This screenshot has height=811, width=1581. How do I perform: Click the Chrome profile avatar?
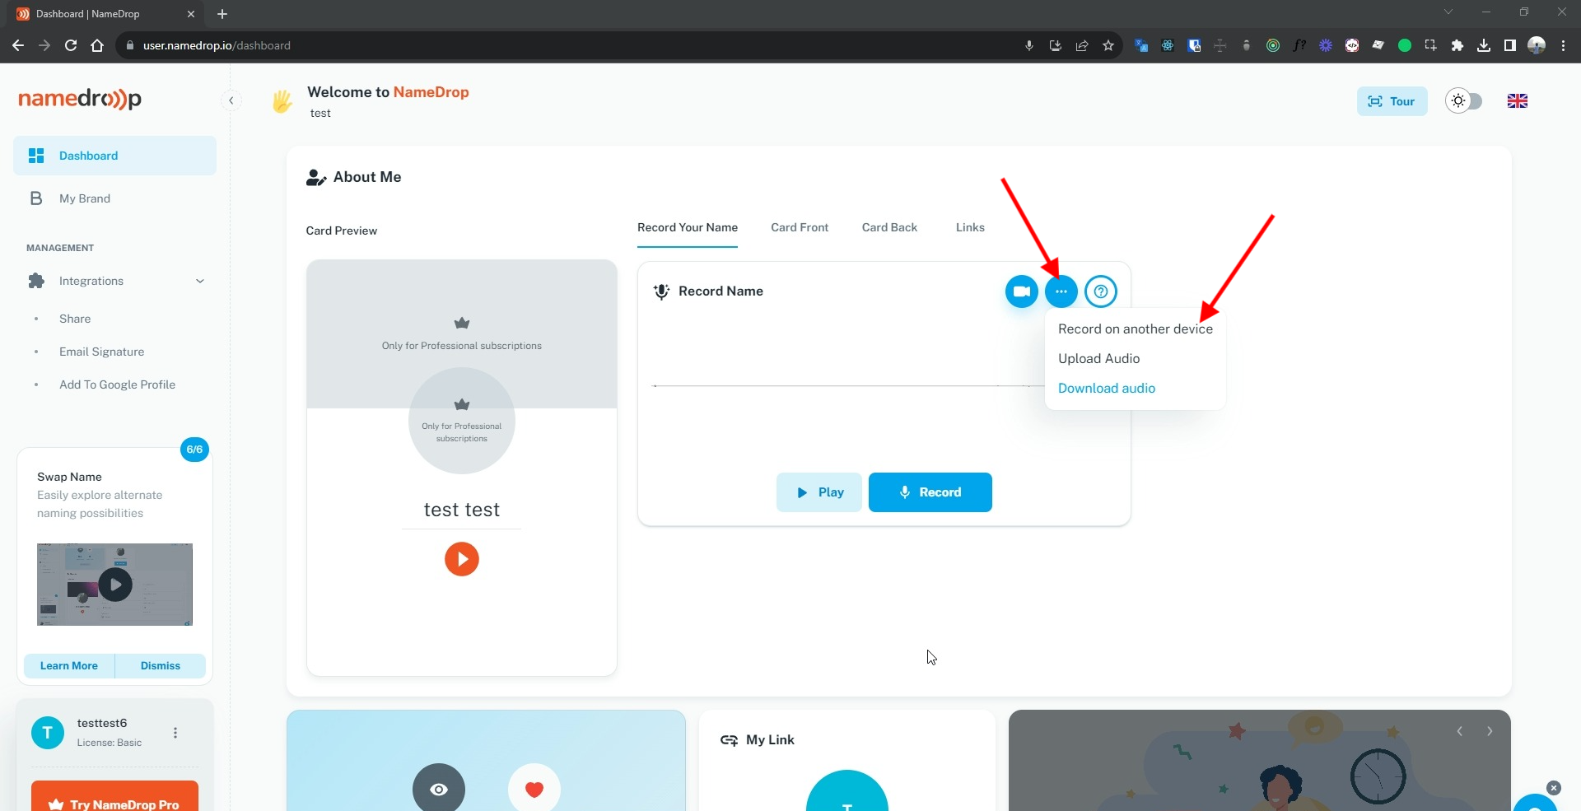point(1537,45)
